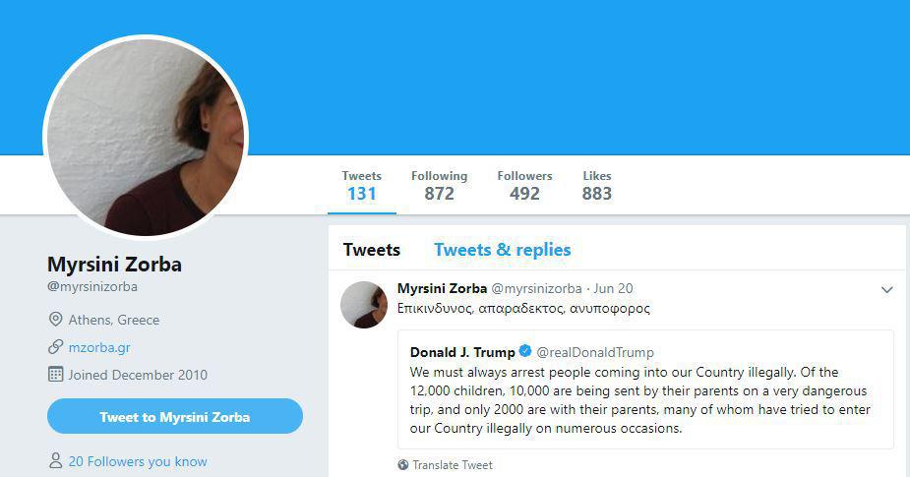Open the Jun 20 tweet timestamp

(614, 289)
